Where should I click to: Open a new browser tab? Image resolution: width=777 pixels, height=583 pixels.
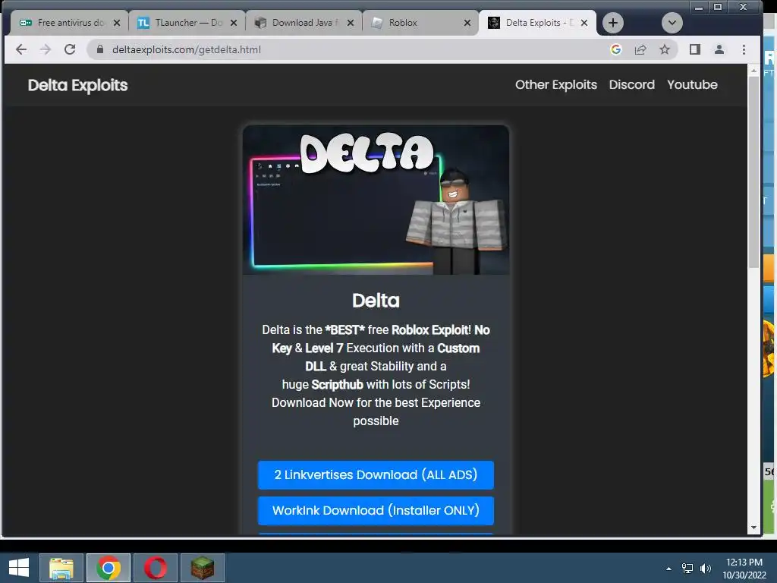[613, 23]
